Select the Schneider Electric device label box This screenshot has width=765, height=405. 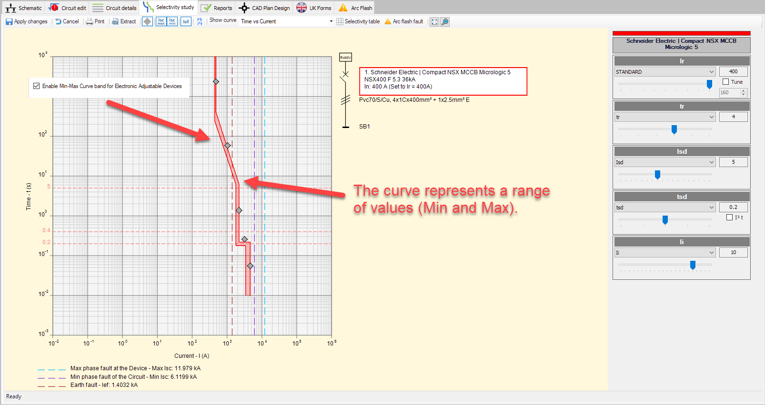[x=443, y=81]
